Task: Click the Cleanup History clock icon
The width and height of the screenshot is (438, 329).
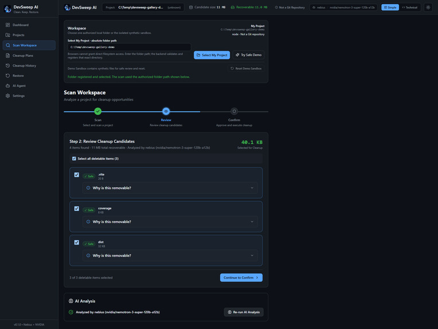Action: pos(8,65)
